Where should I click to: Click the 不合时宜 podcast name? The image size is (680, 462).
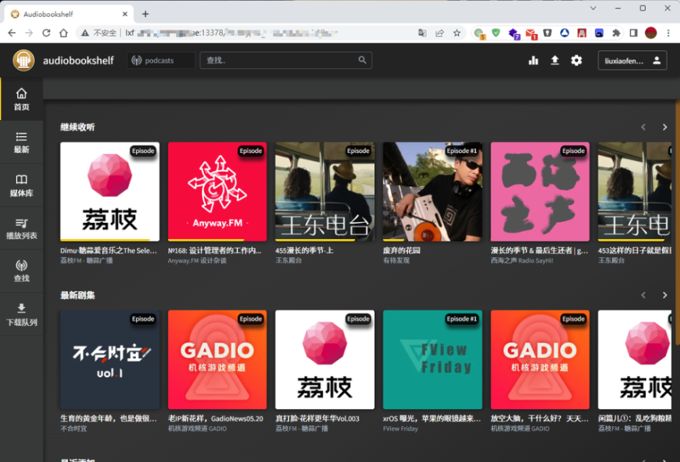[73, 429]
